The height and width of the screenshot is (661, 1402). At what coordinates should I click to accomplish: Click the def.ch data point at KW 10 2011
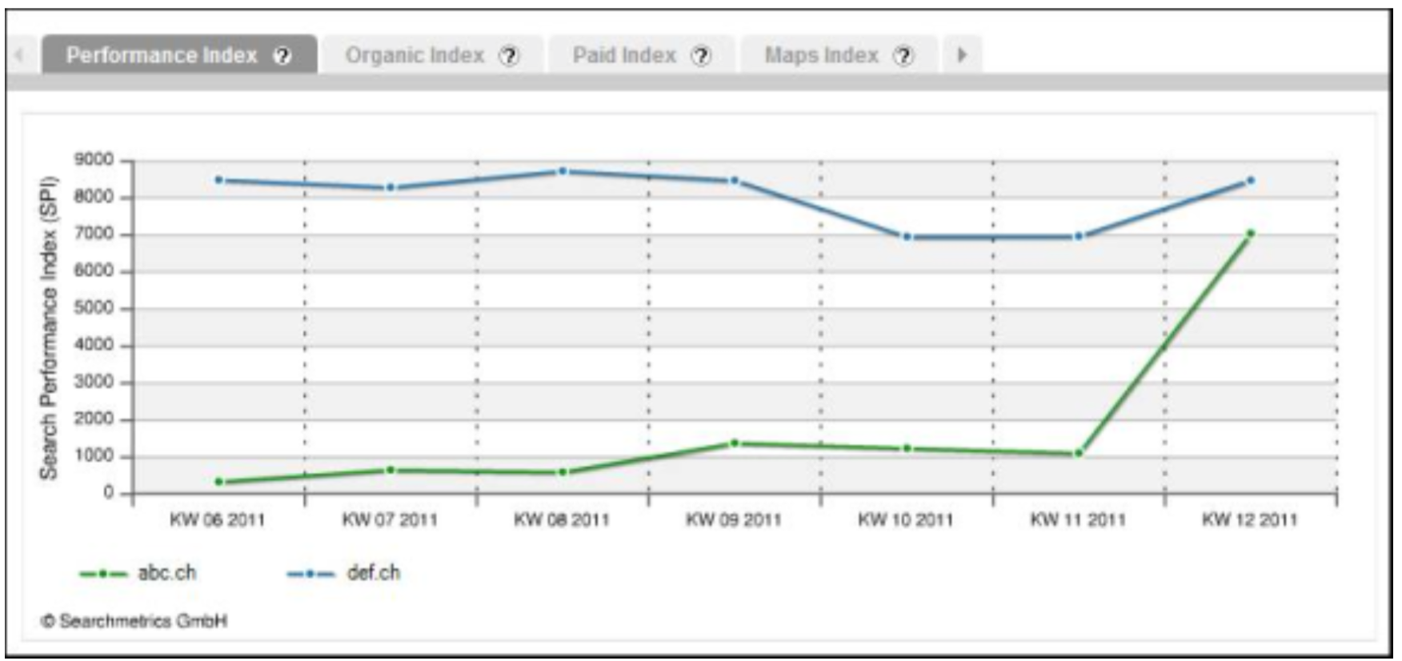coord(907,237)
